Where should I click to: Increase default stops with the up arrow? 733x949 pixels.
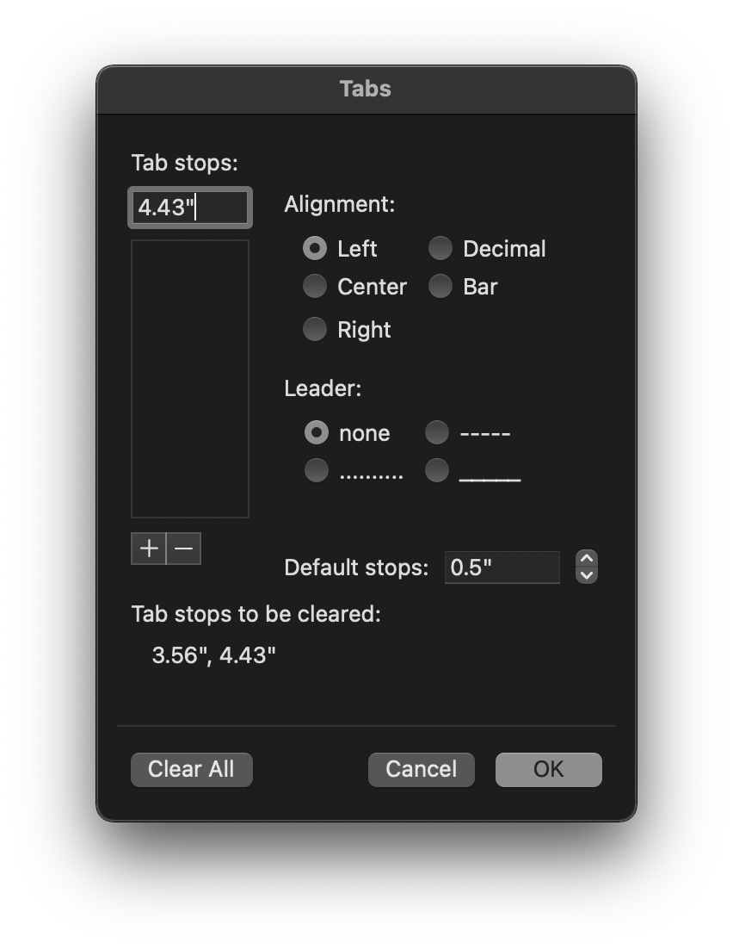(587, 559)
